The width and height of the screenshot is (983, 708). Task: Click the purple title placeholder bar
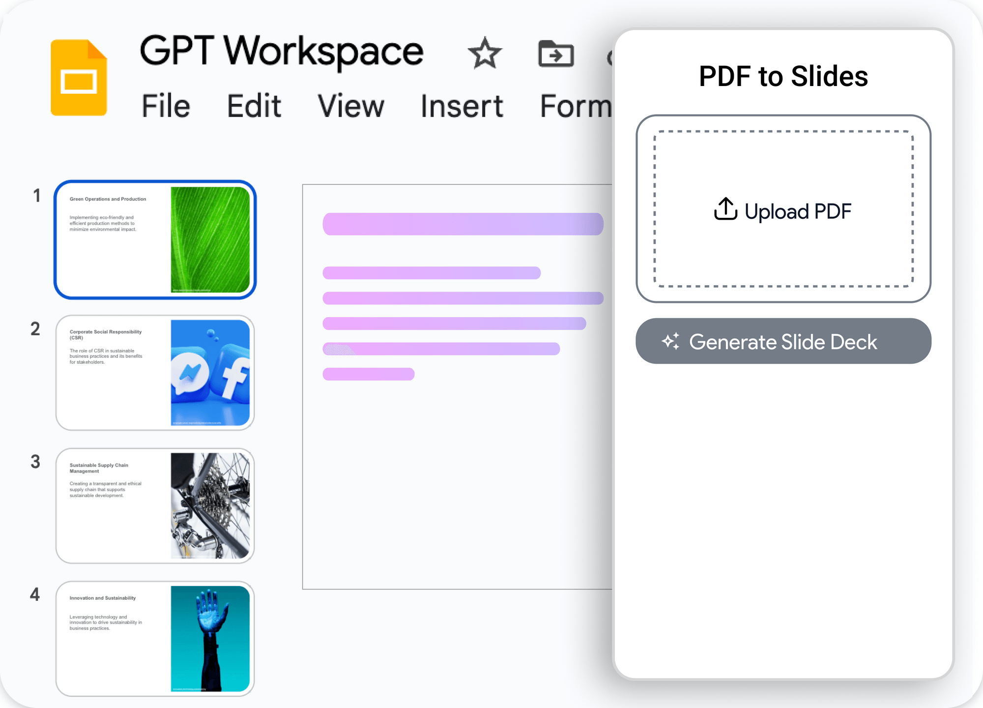point(463,224)
